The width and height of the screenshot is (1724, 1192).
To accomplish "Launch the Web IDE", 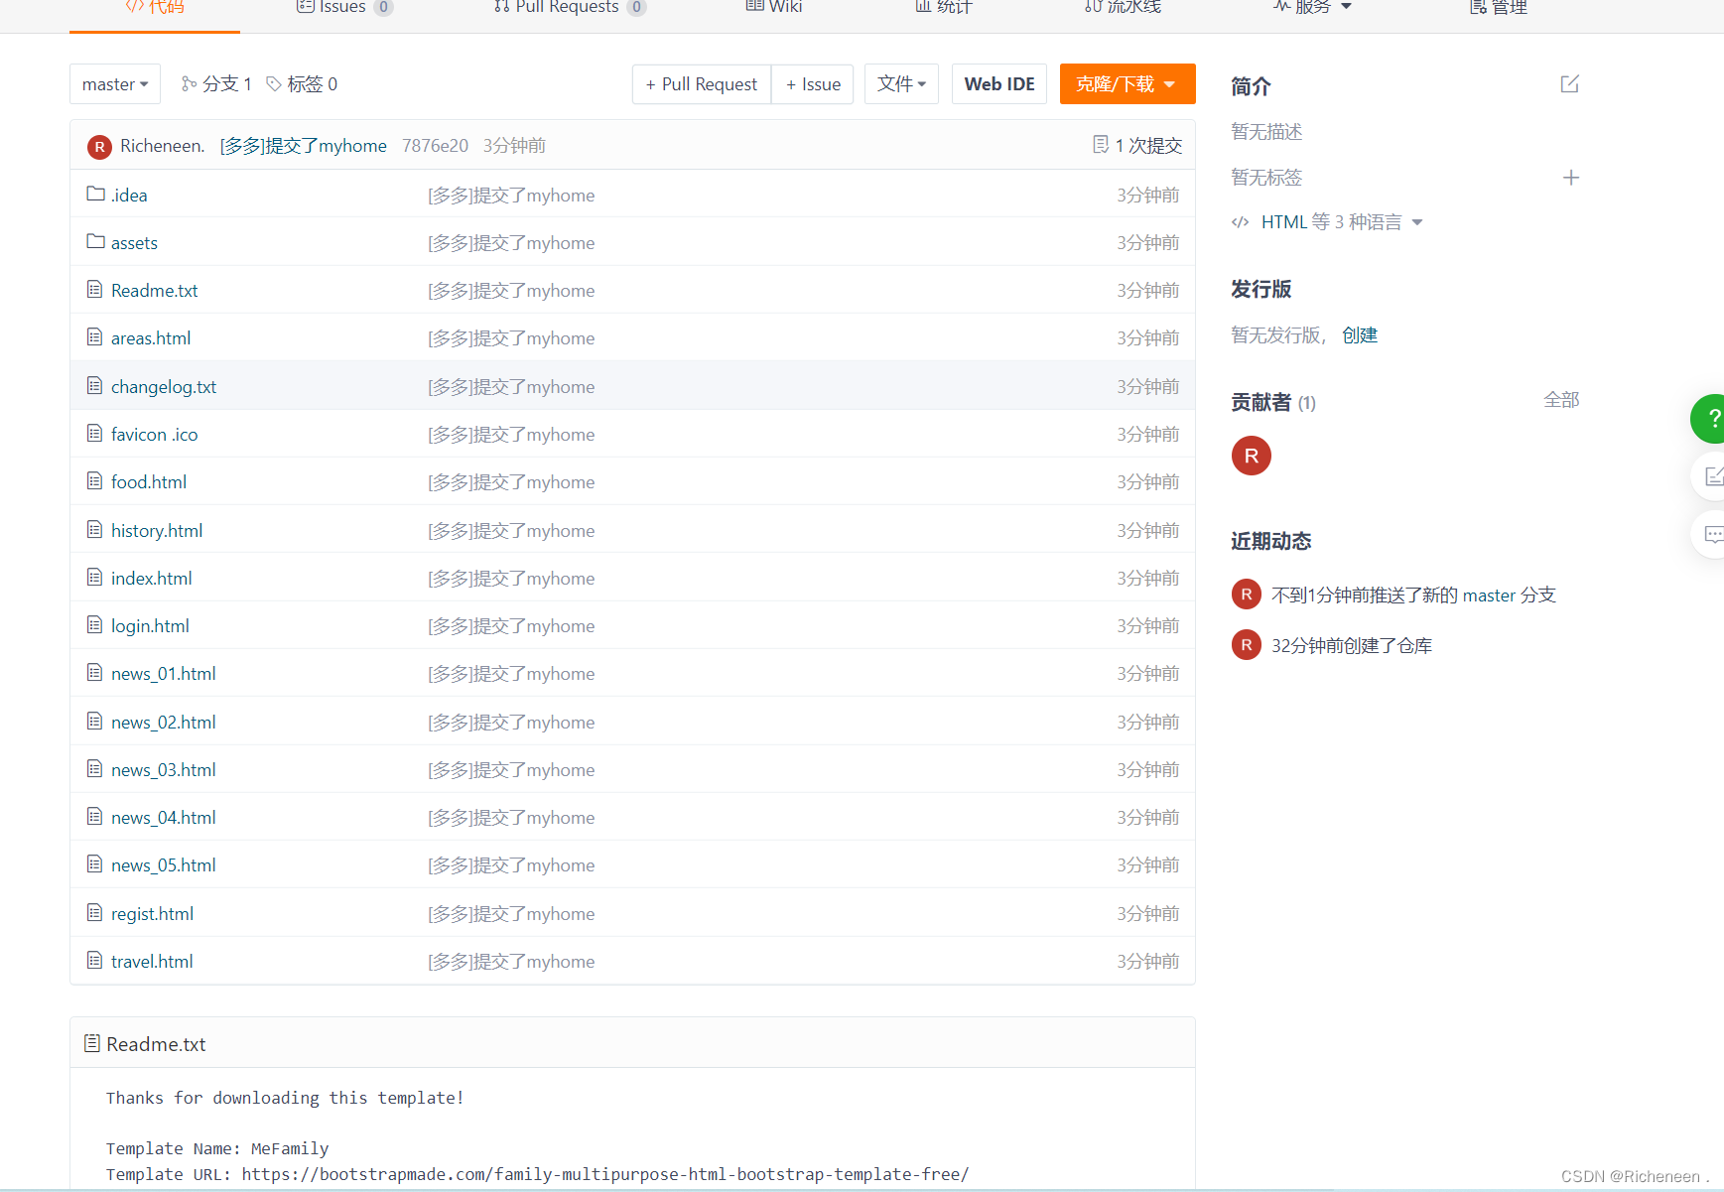I will click(x=999, y=84).
